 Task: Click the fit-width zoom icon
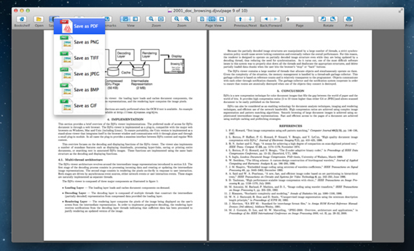click(x=161, y=19)
